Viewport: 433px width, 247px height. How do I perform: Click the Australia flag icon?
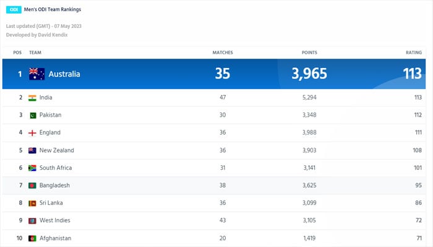(36, 74)
